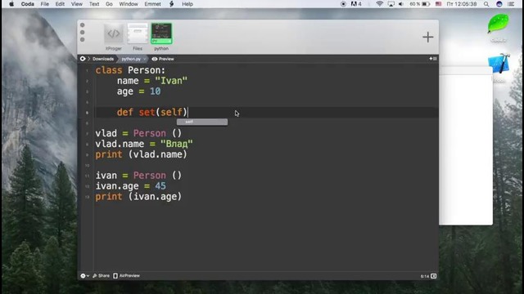Open the Emmet menu

[x=153, y=4]
